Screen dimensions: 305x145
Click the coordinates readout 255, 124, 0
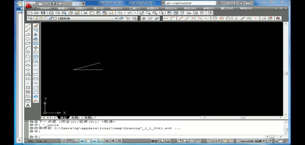[37, 141]
